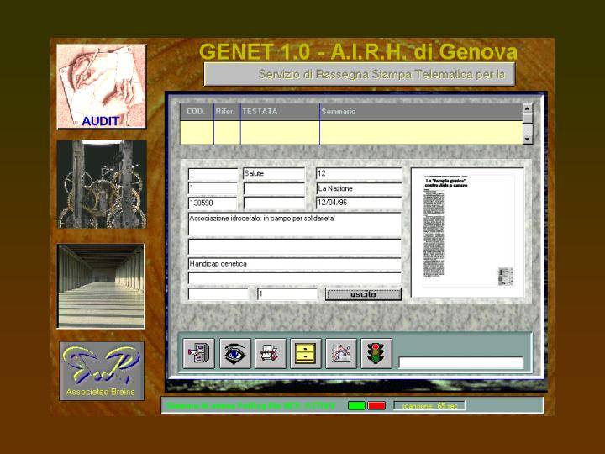Click the green status message in bottom bar

tap(250, 406)
